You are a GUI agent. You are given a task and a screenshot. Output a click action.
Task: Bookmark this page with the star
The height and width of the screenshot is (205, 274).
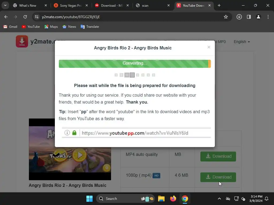pyautogui.click(x=226, y=17)
